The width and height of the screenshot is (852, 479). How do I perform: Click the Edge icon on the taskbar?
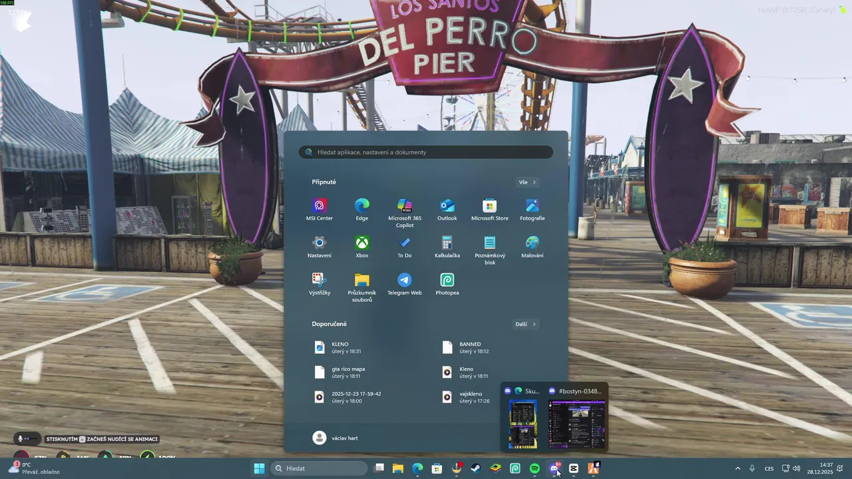[417, 468]
